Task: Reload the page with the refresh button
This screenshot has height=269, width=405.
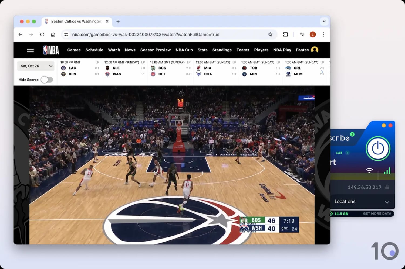Action: click(42, 35)
